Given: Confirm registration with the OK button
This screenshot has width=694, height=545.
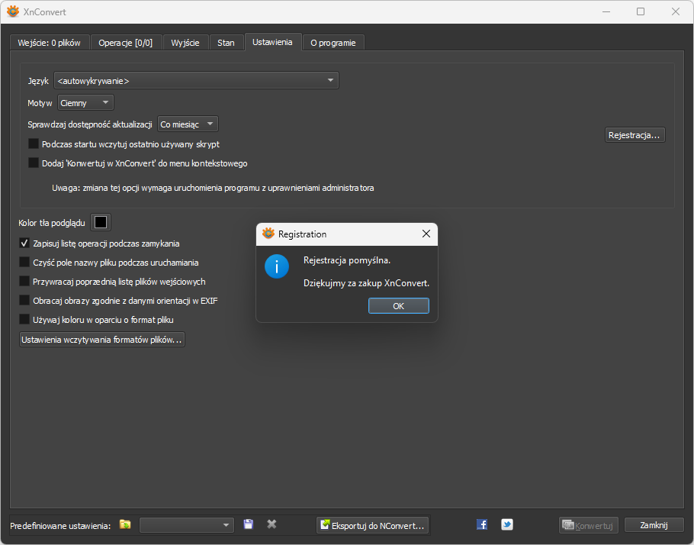Looking at the screenshot, I should (398, 306).
